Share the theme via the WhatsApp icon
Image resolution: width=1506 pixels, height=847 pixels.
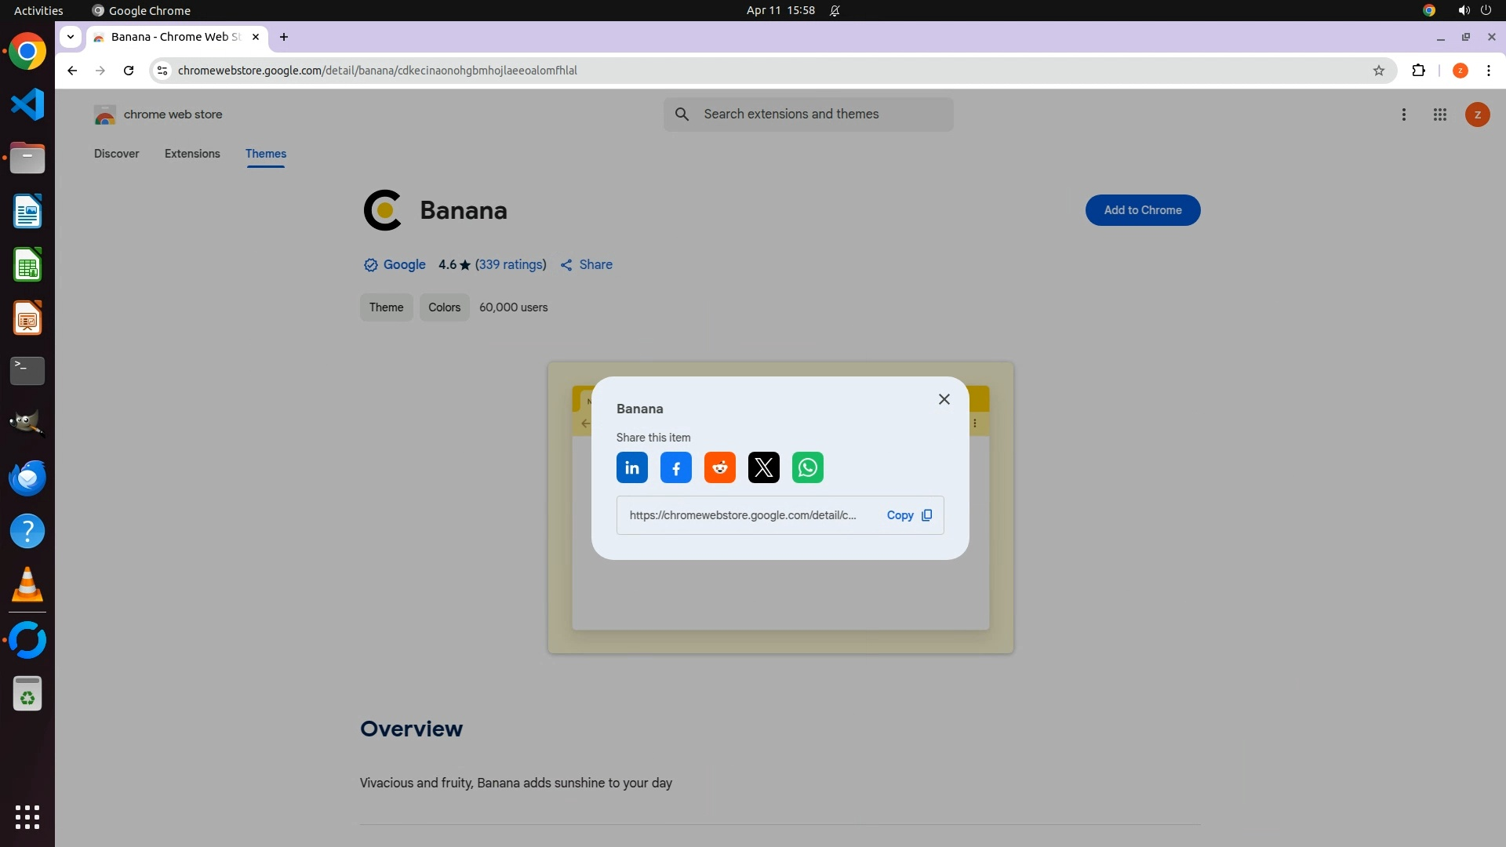tap(807, 468)
